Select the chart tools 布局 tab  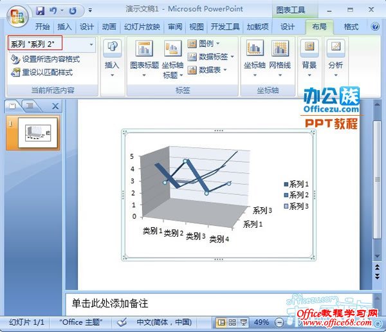point(319,26)
